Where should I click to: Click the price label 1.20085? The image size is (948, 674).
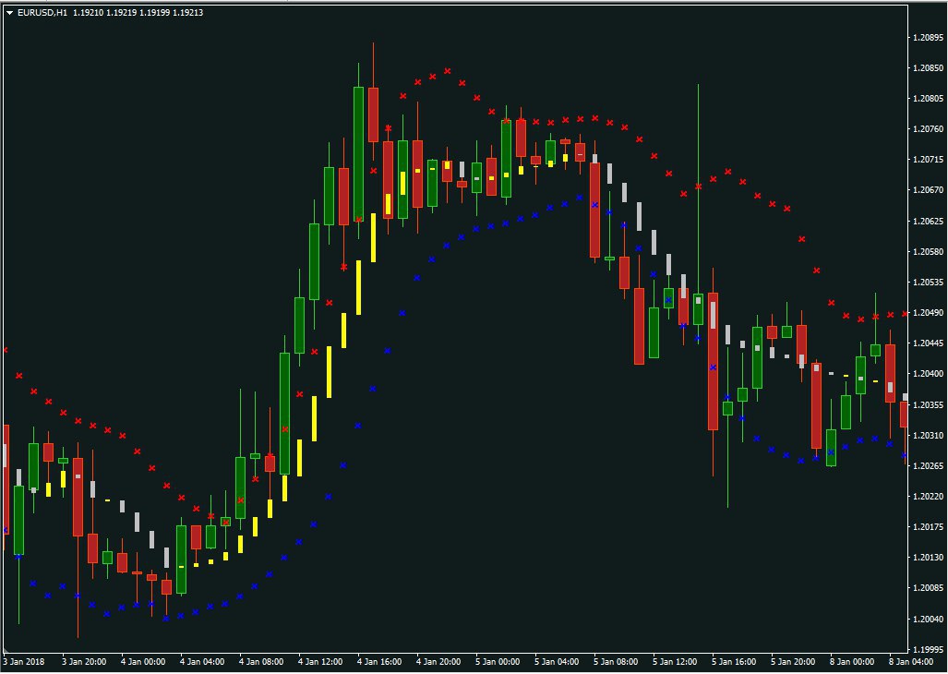pyautogui.click(x=928, y=587)
